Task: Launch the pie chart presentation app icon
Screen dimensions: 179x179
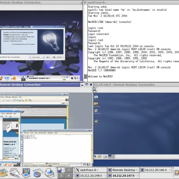Action: click(x=38, y=173)
